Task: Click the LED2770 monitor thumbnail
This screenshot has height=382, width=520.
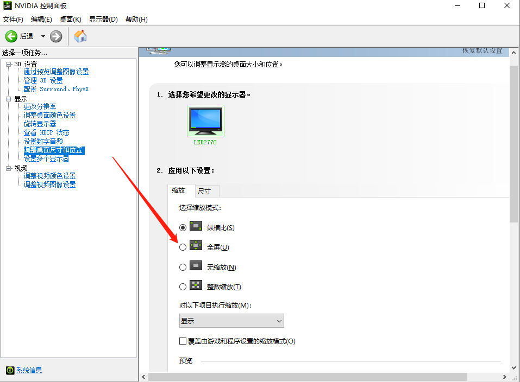Action: pos(205,120)
